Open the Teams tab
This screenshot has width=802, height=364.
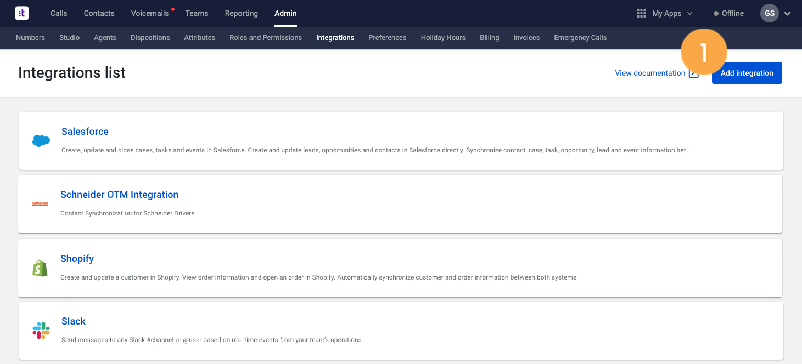(197, 13)
